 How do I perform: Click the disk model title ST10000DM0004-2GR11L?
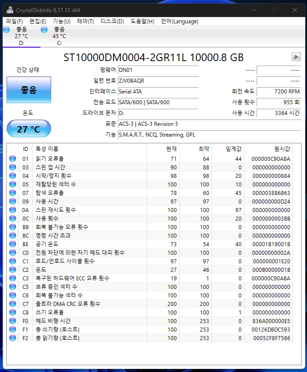click(125, 58)
